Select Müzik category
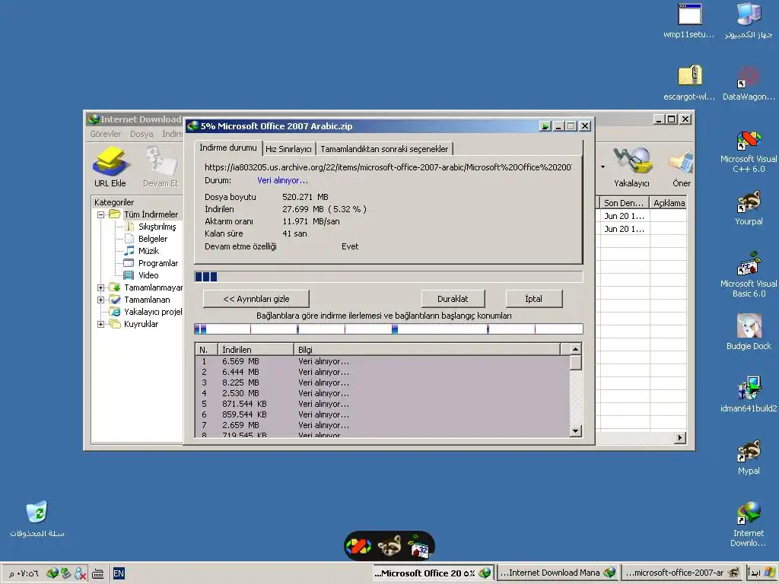This screenshot has height=584, width=779. click(x=148, y=251)
